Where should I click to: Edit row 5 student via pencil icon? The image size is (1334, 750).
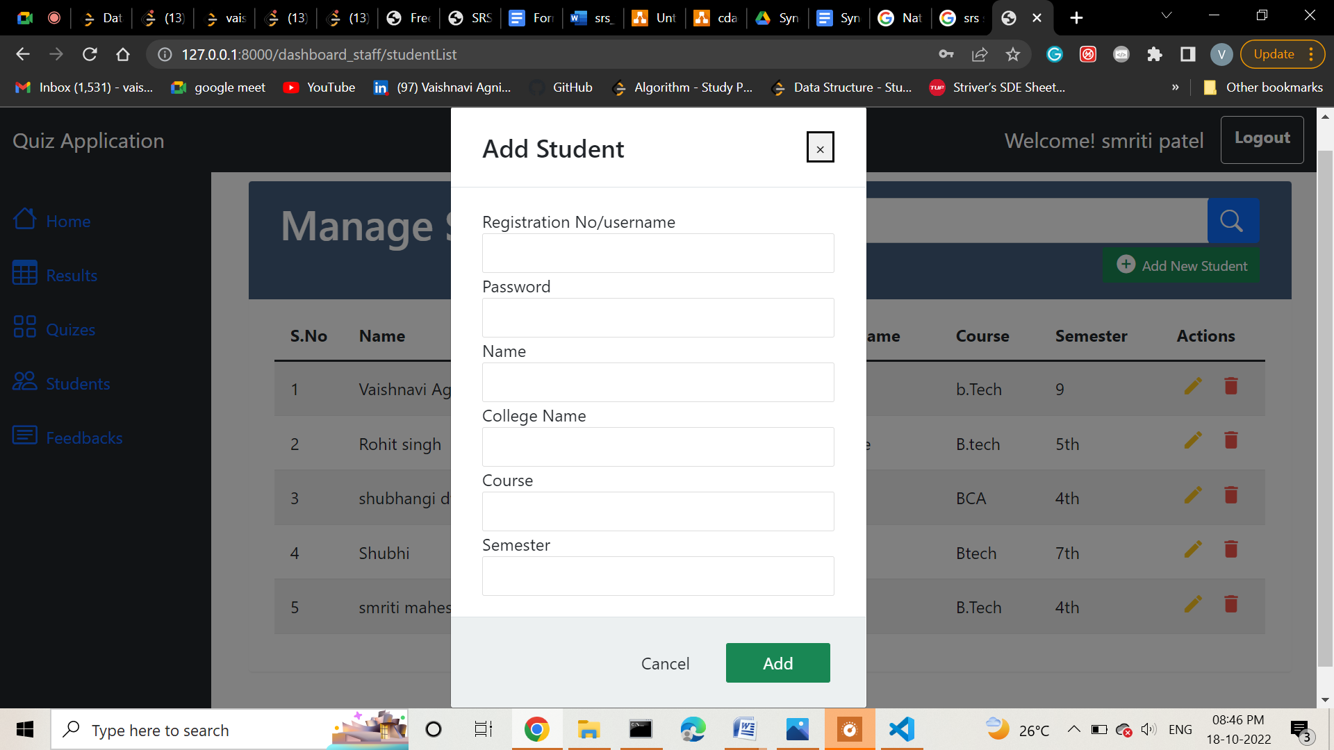tap(1193, 604)
